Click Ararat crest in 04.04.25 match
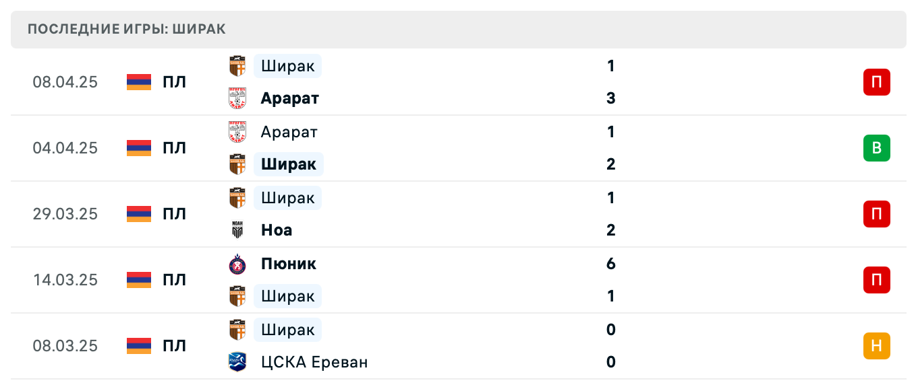Screen dimensions: 916x389 (x=237, y=132)
